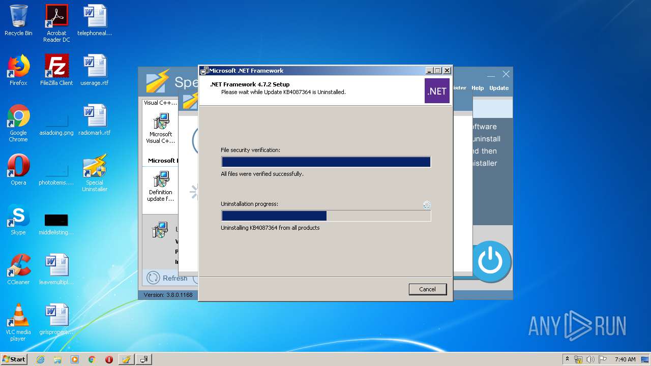
Task: Click Refresh in Special Uninstaller
Action: [x=167, y=278]
